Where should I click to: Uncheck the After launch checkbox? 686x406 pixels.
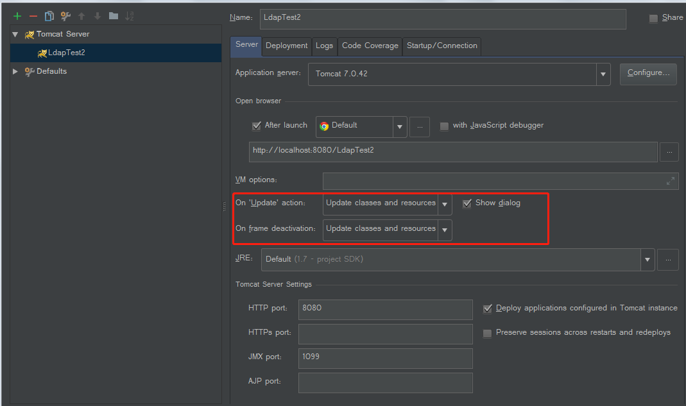257,126
